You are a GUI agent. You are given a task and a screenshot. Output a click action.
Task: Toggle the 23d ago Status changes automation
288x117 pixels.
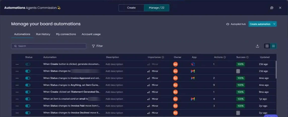pyautogui.click(x=28, y=71)
